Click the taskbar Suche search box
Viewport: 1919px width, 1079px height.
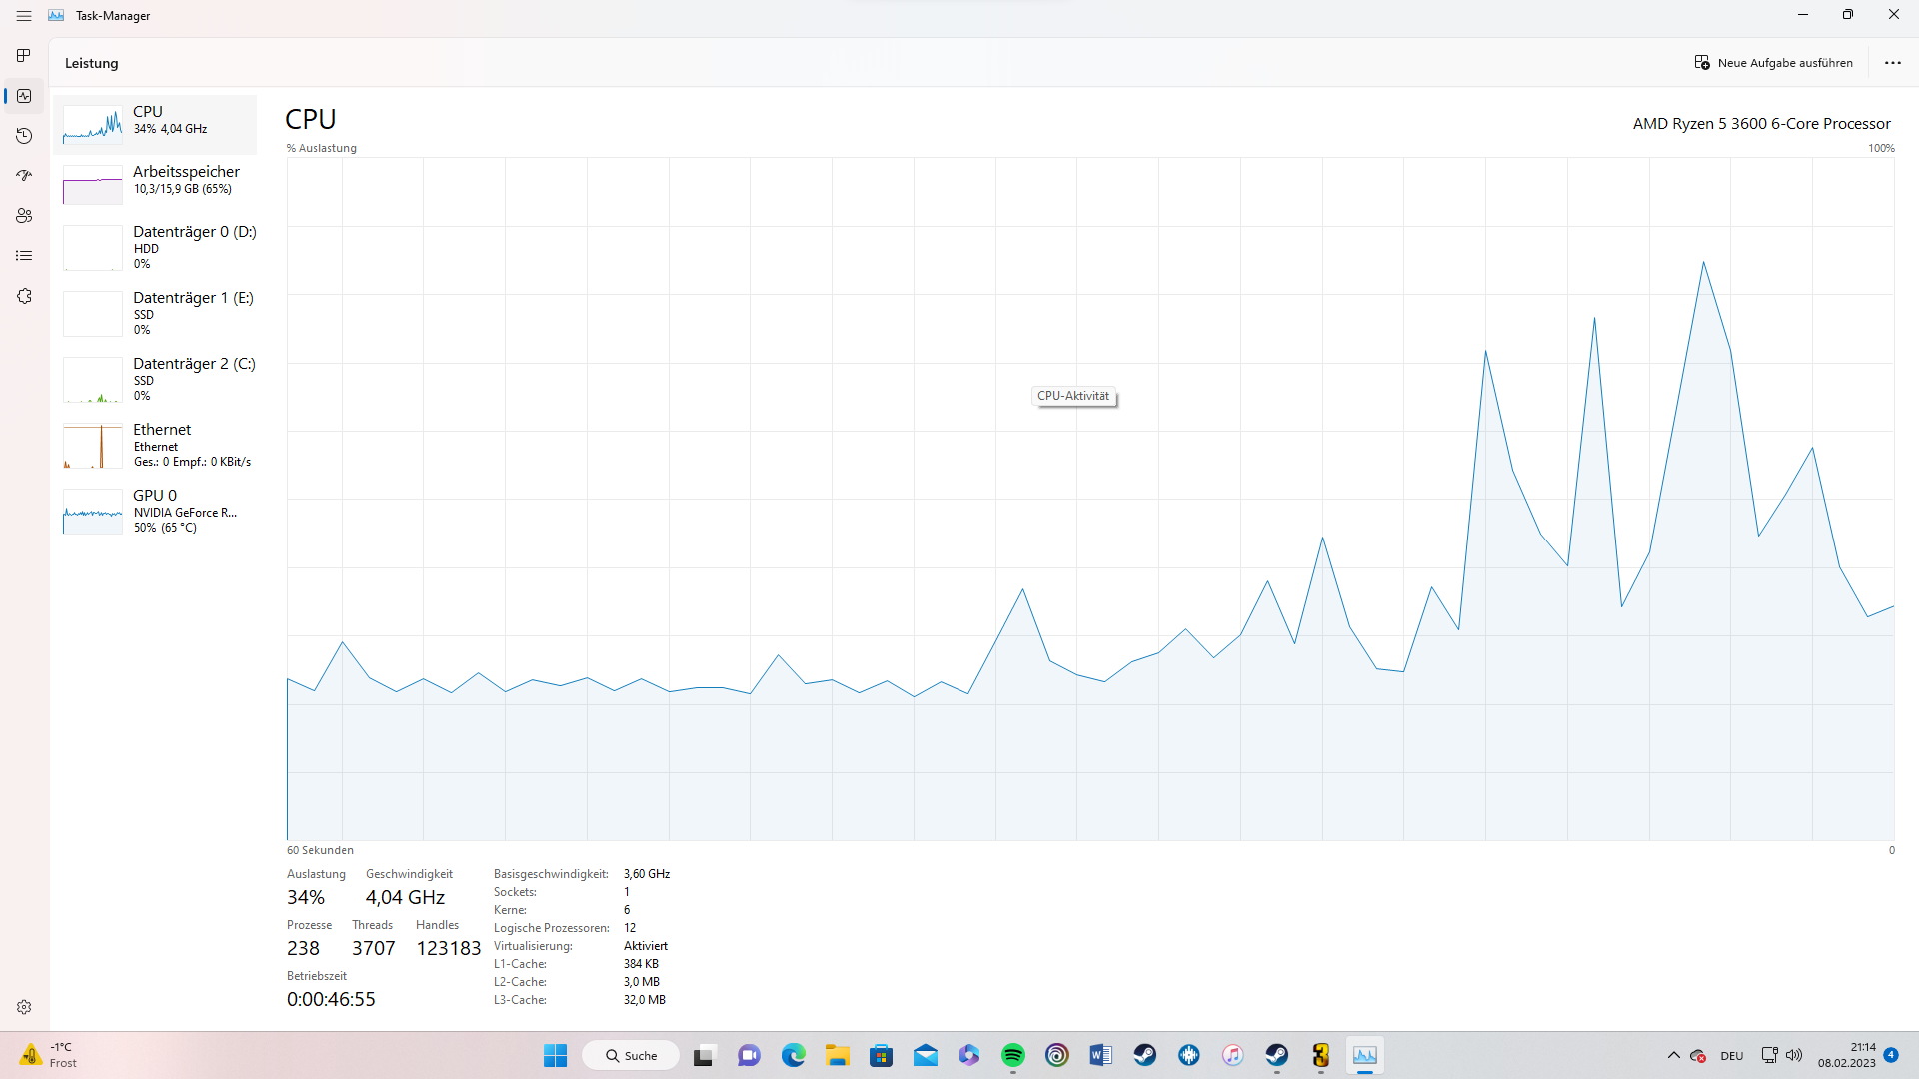(x=631, y=1055)
